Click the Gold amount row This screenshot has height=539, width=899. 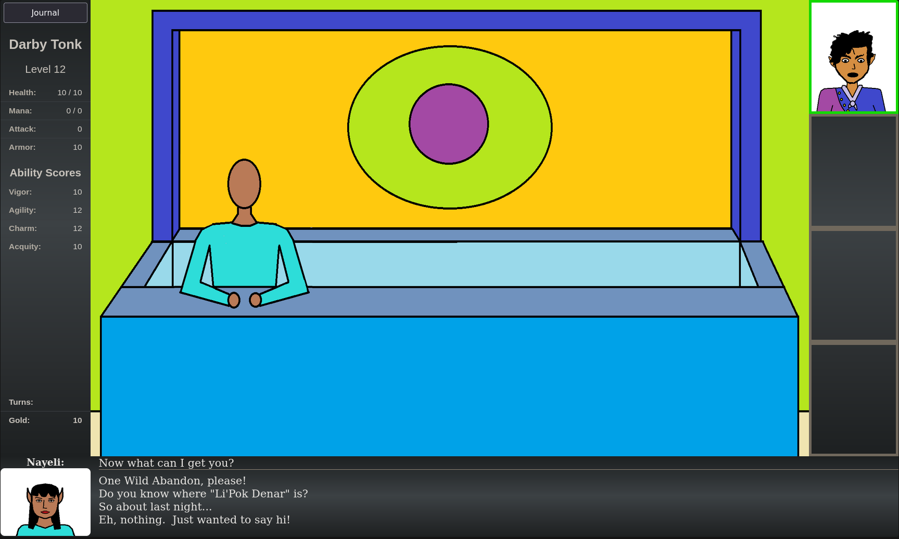(x=45, y=420)
